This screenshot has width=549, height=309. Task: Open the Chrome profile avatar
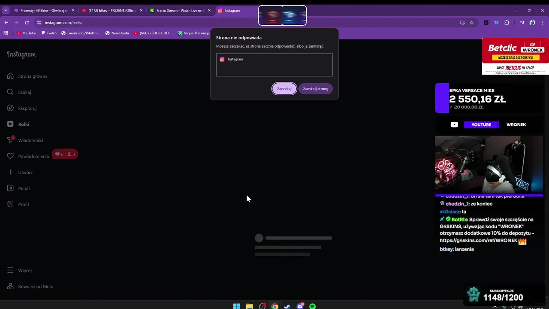pyautogui.click(x=532, y=22)
